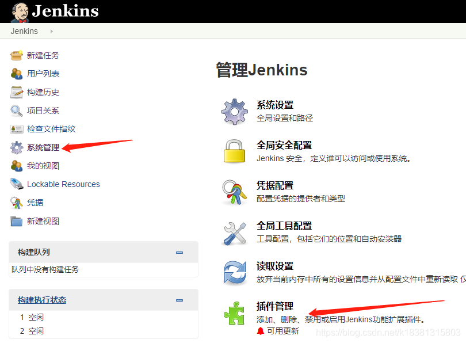The height and width of the screenshot is (343, 466).
Task: Open the 新建视图 link
Action: coord(43,221)
